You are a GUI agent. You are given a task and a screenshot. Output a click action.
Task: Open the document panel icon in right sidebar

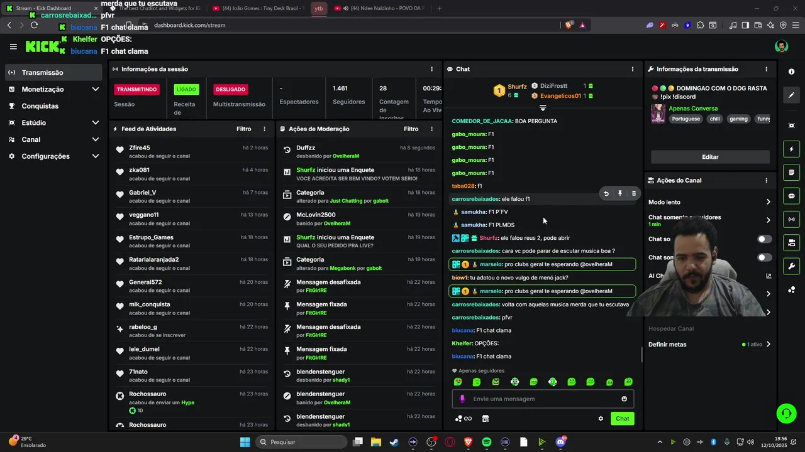[x=791, y=173]
